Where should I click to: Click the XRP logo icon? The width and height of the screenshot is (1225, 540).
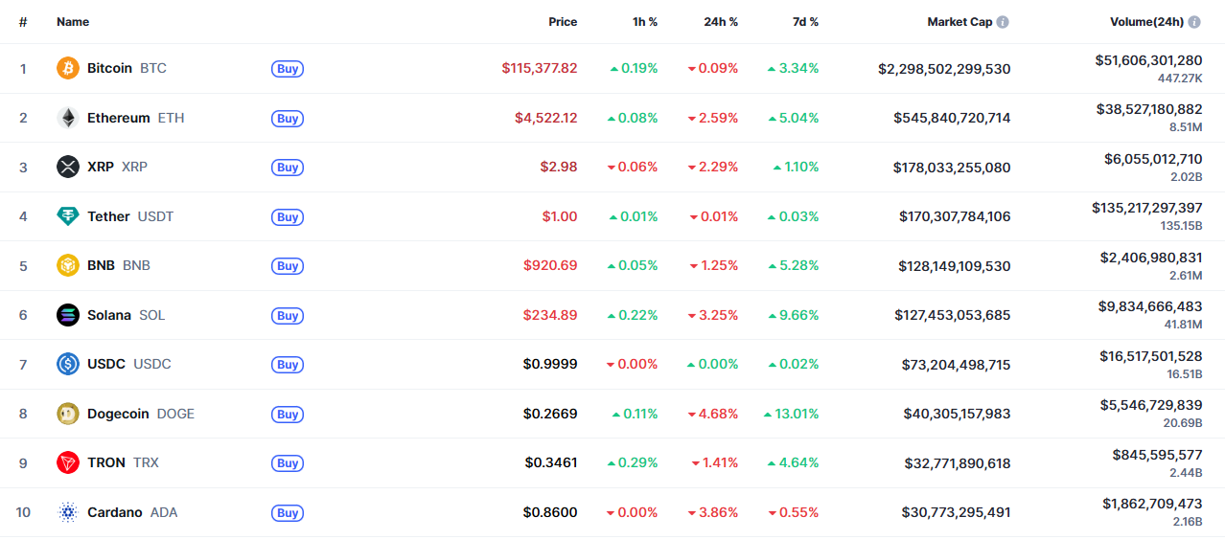click(67, 167)
